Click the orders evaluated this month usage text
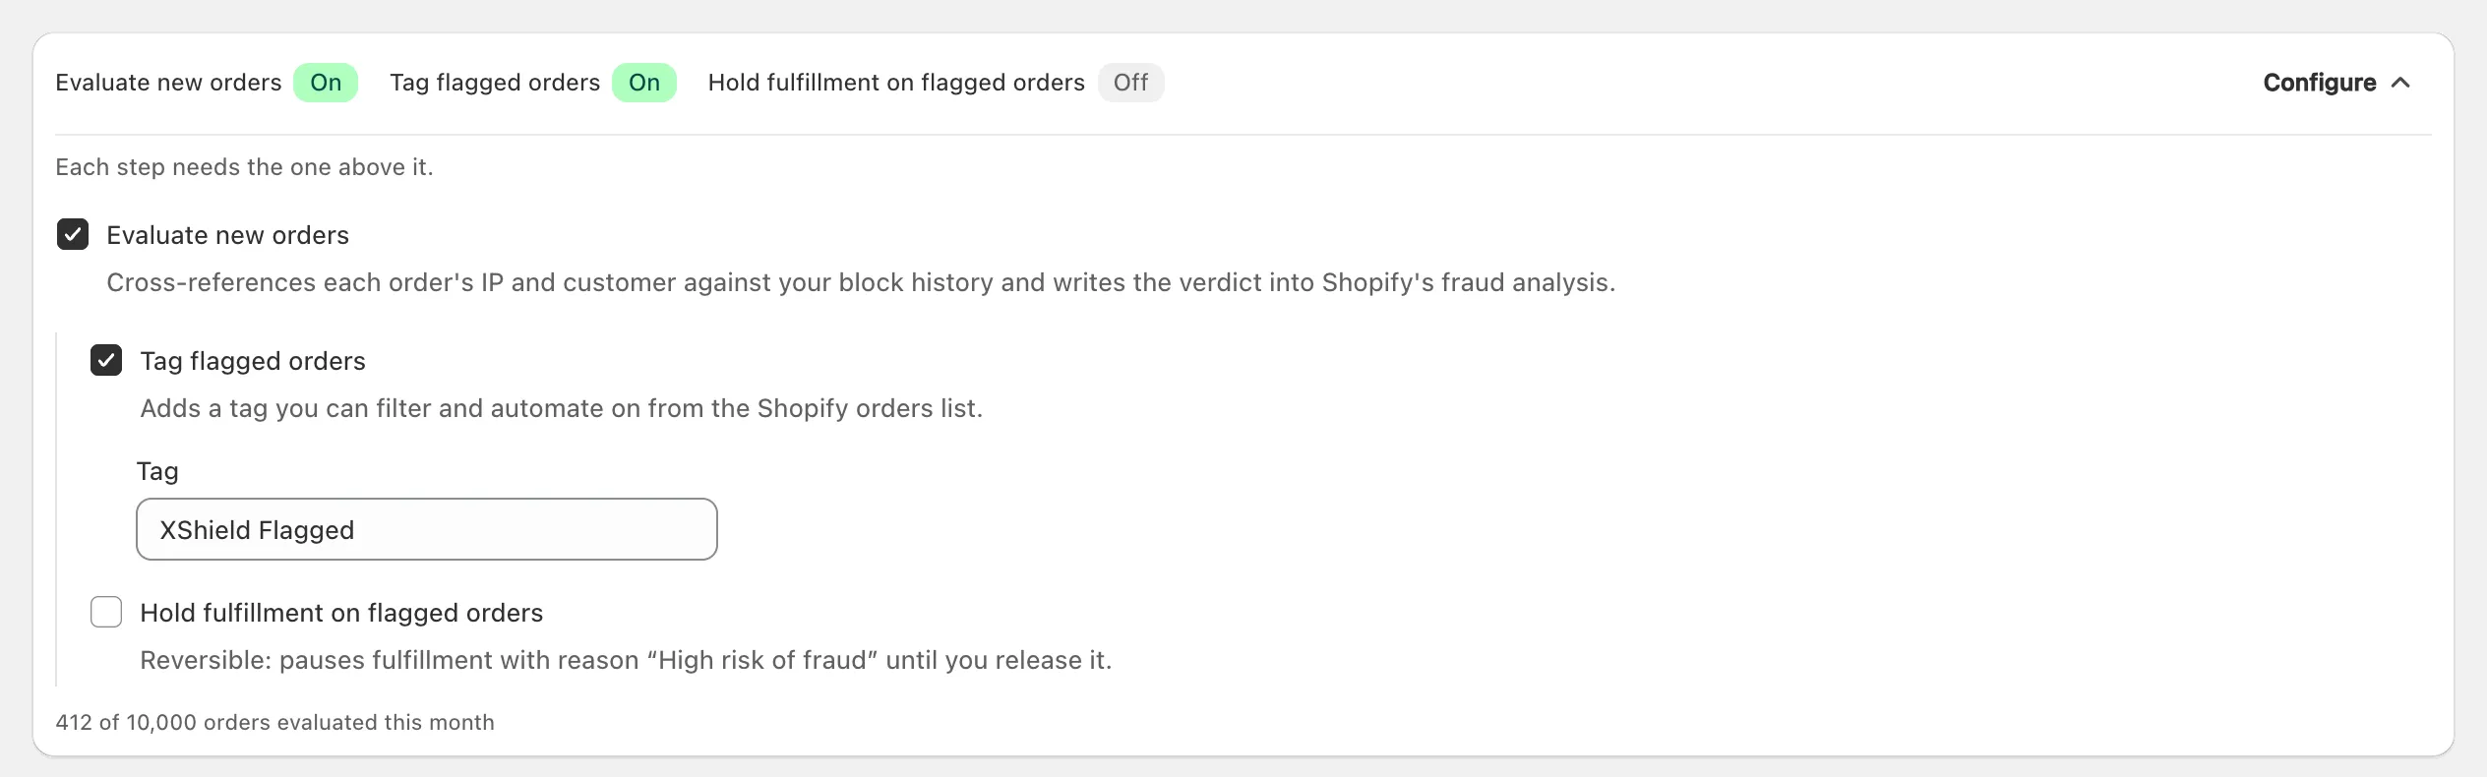2487x777 pixels. 274,722
